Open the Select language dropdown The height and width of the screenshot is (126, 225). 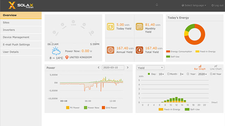pos(194,6)
